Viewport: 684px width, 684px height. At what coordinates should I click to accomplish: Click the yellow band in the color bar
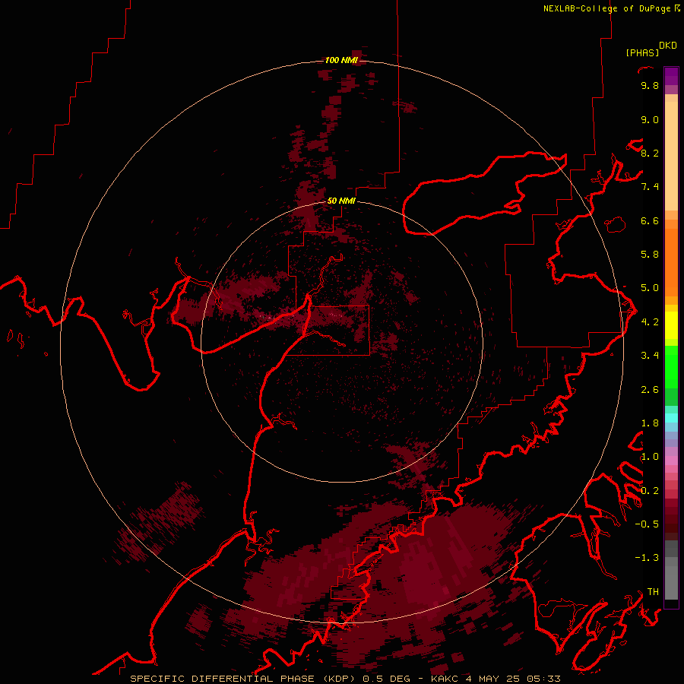point(671,325)
